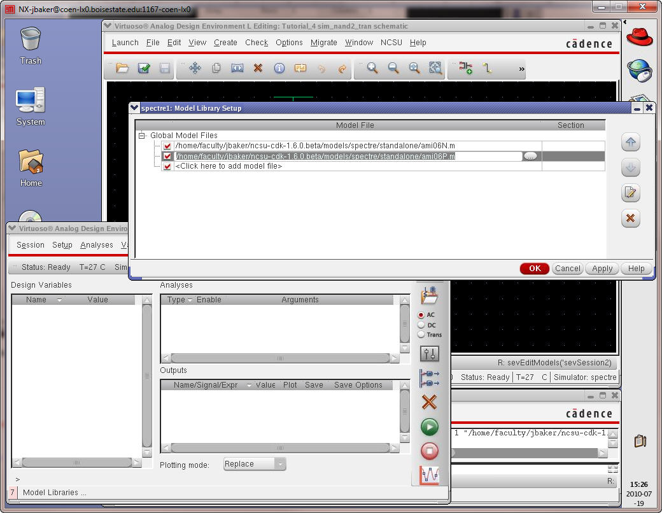Click Plot Outputs waveform icon
662x513 pixels.
(430, 475)
